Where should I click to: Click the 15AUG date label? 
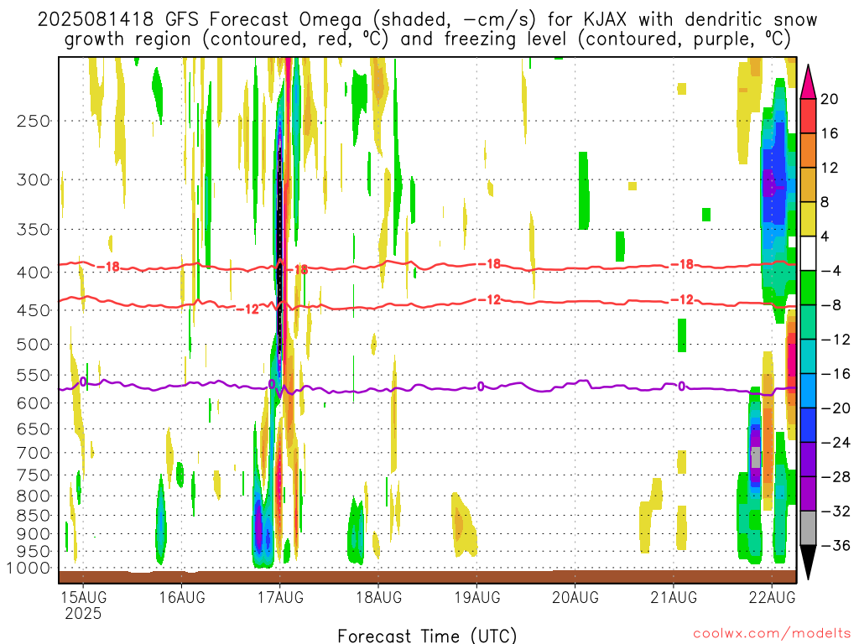[x=83, y=597]
